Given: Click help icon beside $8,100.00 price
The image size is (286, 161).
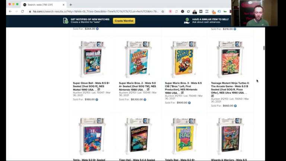Looking at the screenshot, I should [x=145, y=100].
